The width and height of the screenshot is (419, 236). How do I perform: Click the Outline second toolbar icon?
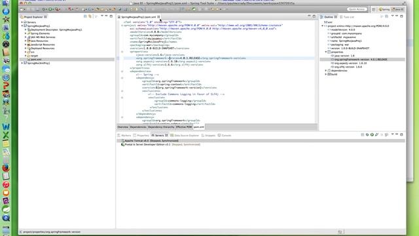point(386,16)
